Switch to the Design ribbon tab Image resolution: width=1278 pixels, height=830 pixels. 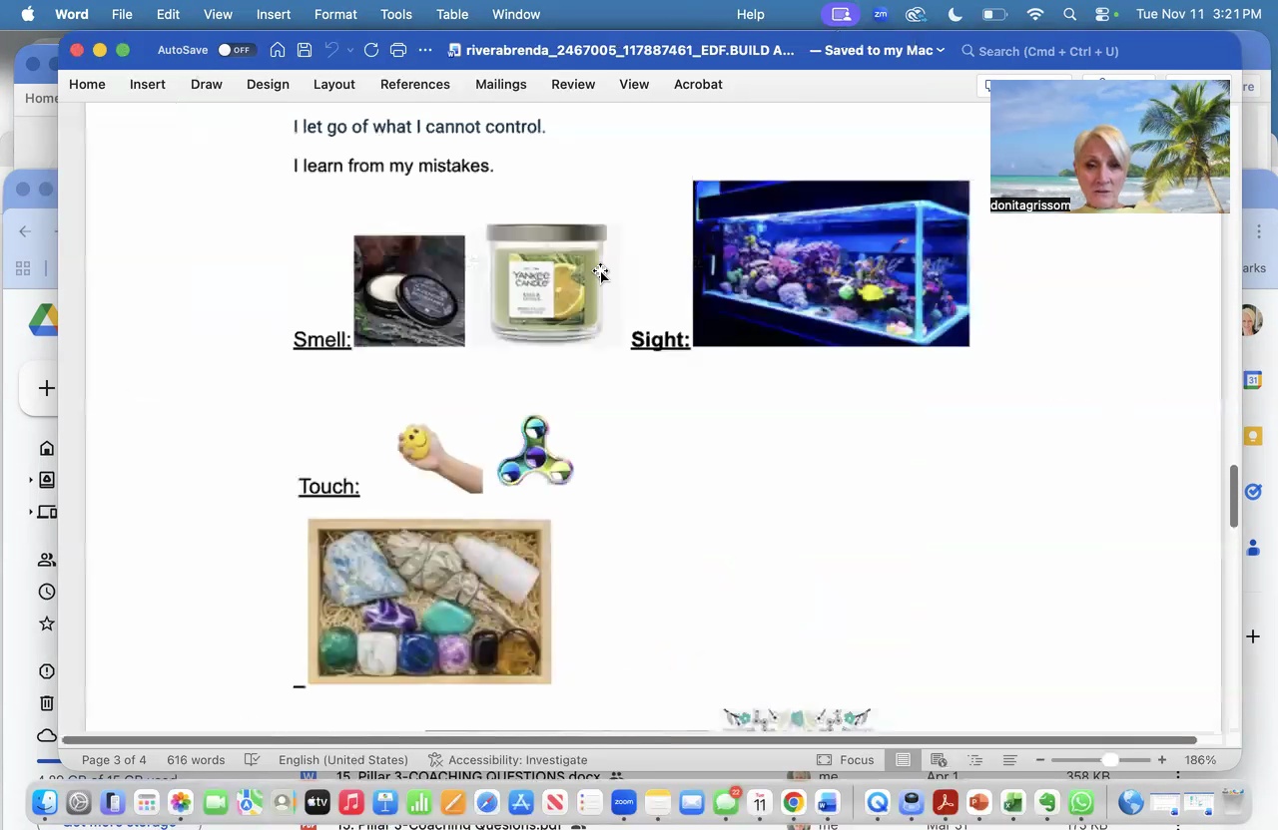(x=268, y=84)
